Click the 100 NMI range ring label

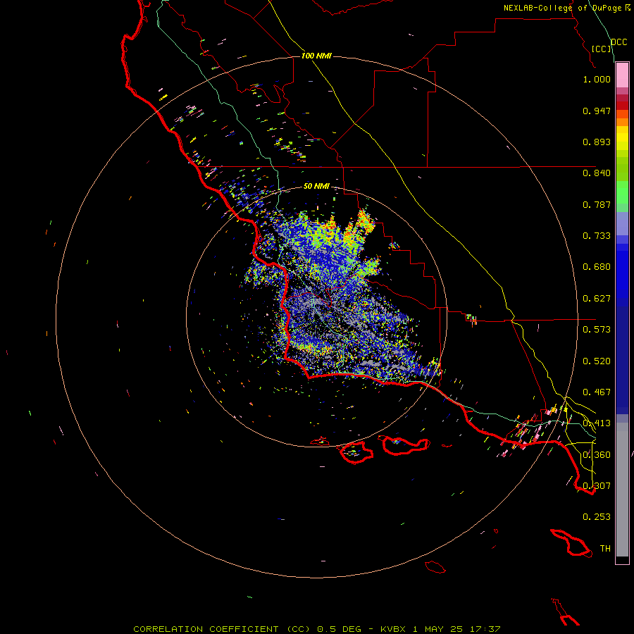(x=316, y=56)
